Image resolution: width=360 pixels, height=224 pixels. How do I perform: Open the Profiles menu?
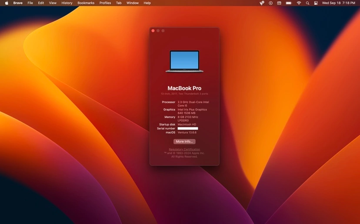[x=105, y=3]
